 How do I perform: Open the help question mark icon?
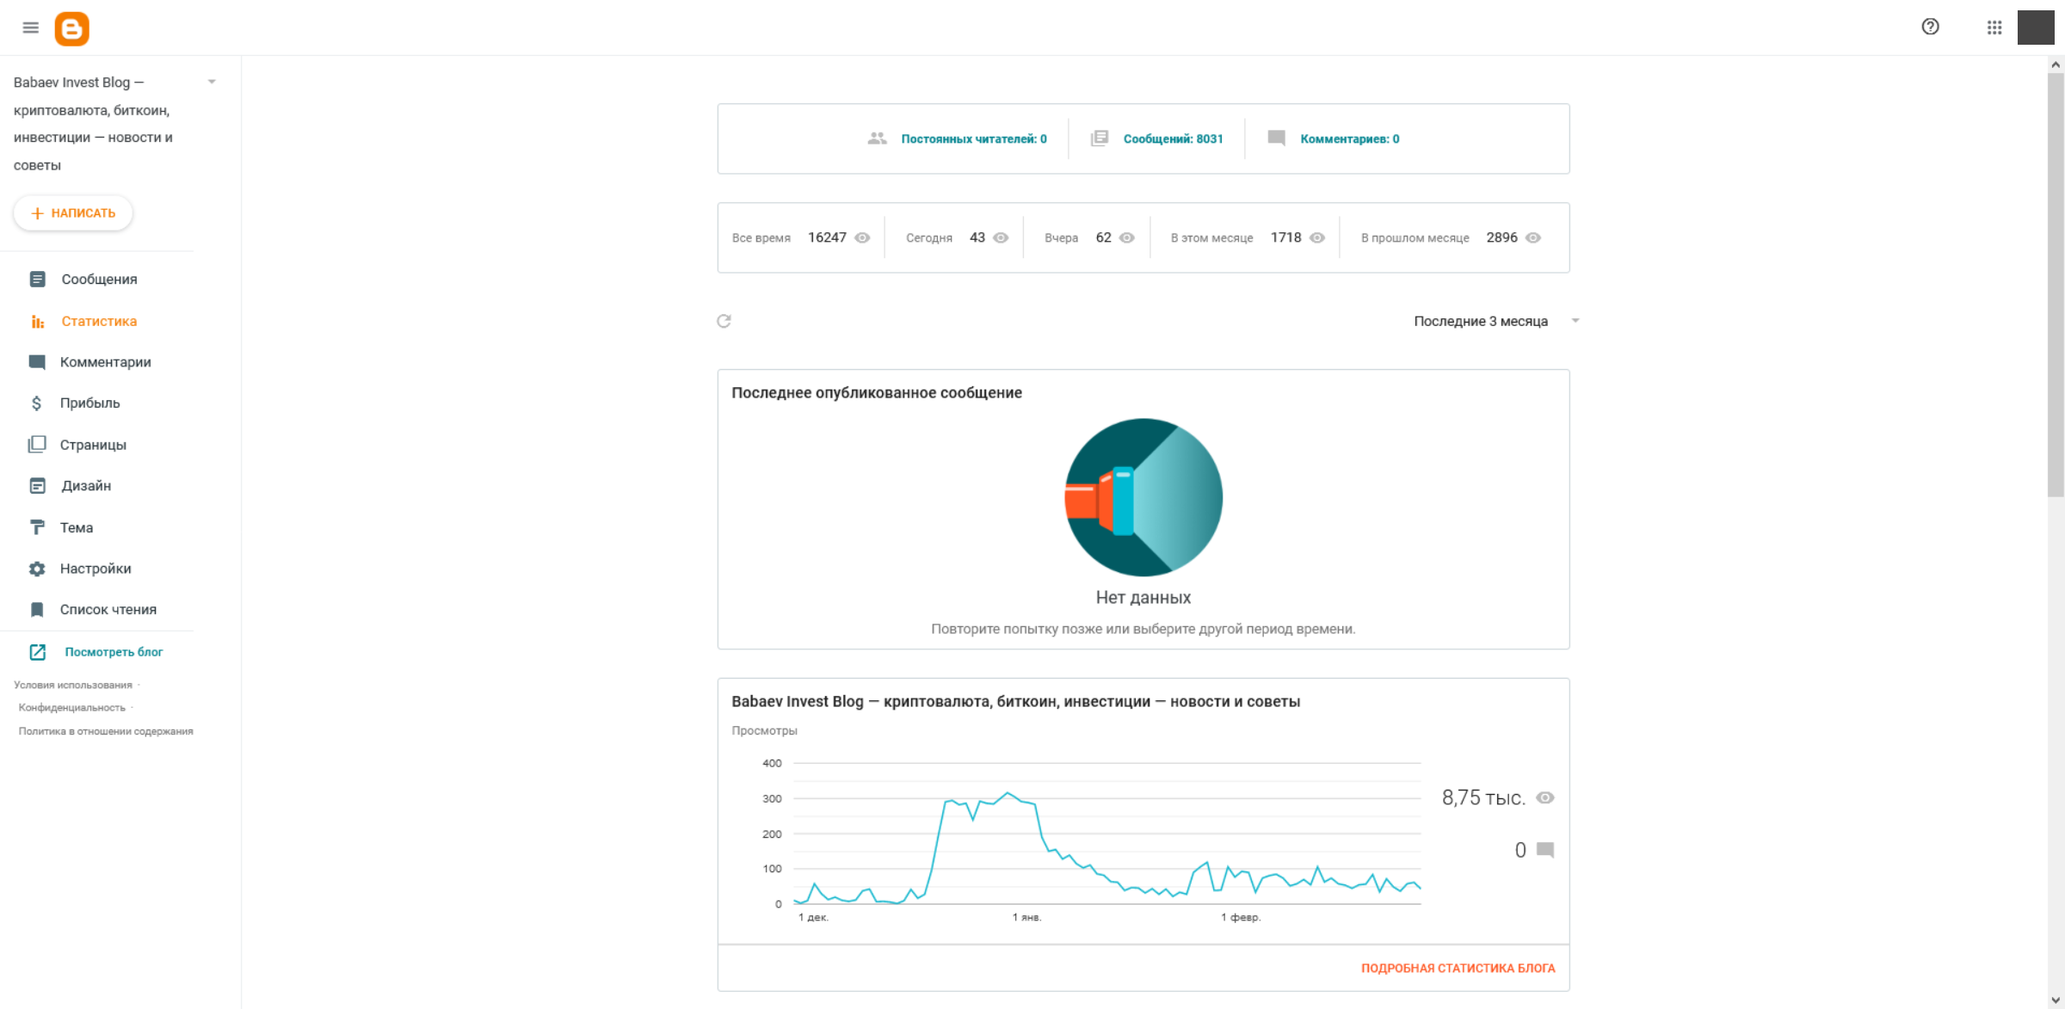tap(1930, 27)
